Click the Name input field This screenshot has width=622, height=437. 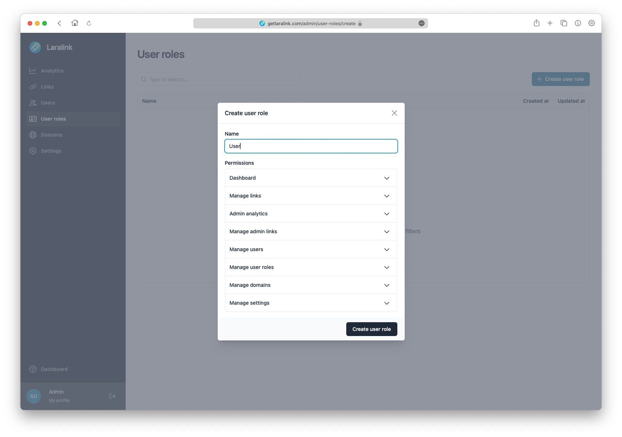click(x=311, y=146)
